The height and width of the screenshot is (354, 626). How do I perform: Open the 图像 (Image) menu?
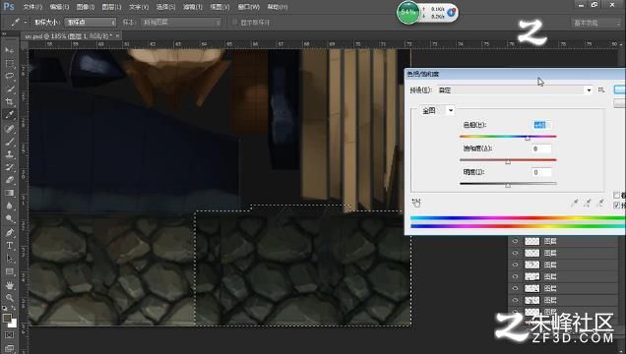[x=86, y=7]
